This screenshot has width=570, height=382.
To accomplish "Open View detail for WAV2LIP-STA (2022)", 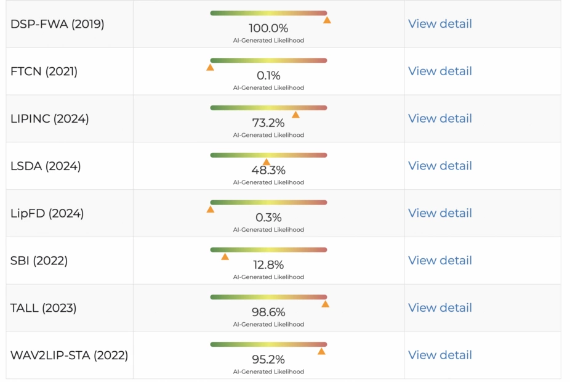I will tap(440, 355).
